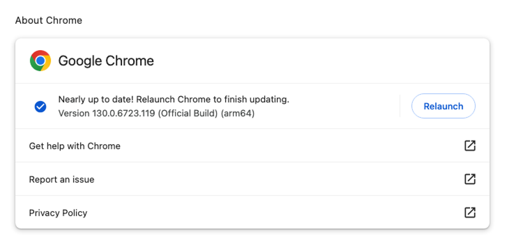Click external link icon beside Report an issue
The width and height of the screenshot is (507, 246).
[x=469, y=179]
